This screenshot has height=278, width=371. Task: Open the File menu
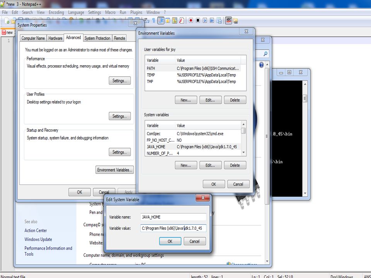(x=5, y=12)
